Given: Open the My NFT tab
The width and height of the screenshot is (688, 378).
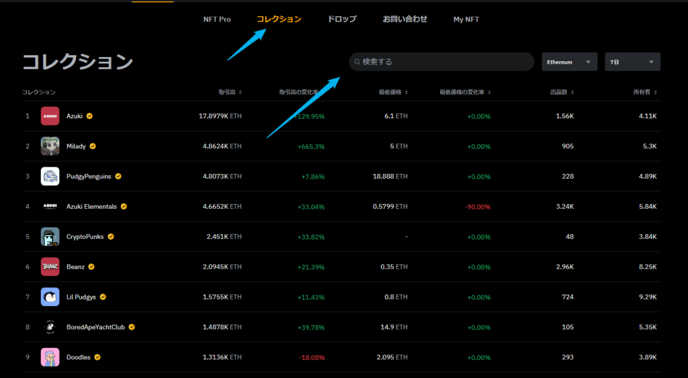Looking at the screenshot, I should 466,19.
